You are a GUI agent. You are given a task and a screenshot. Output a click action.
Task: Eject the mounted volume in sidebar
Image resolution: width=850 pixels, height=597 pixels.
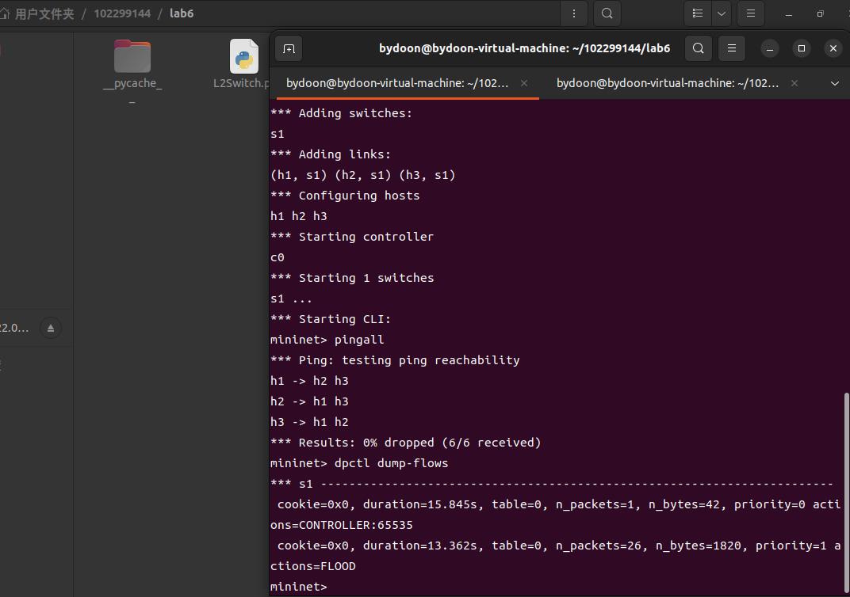51,328
